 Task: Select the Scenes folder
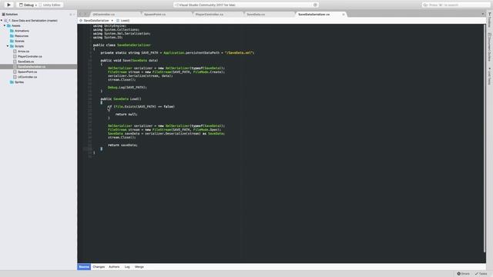[x=19, y=41]
